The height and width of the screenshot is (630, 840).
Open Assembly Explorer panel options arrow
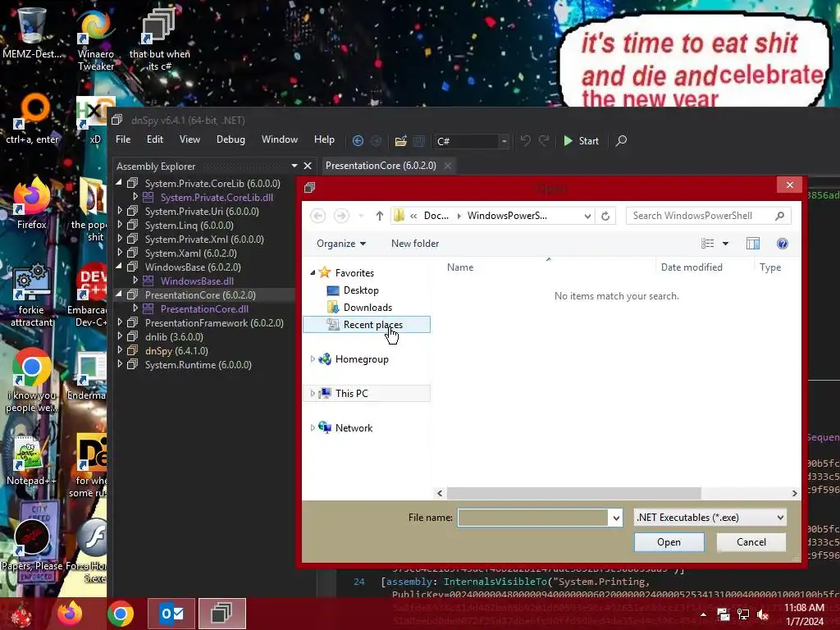click(294, 166)
